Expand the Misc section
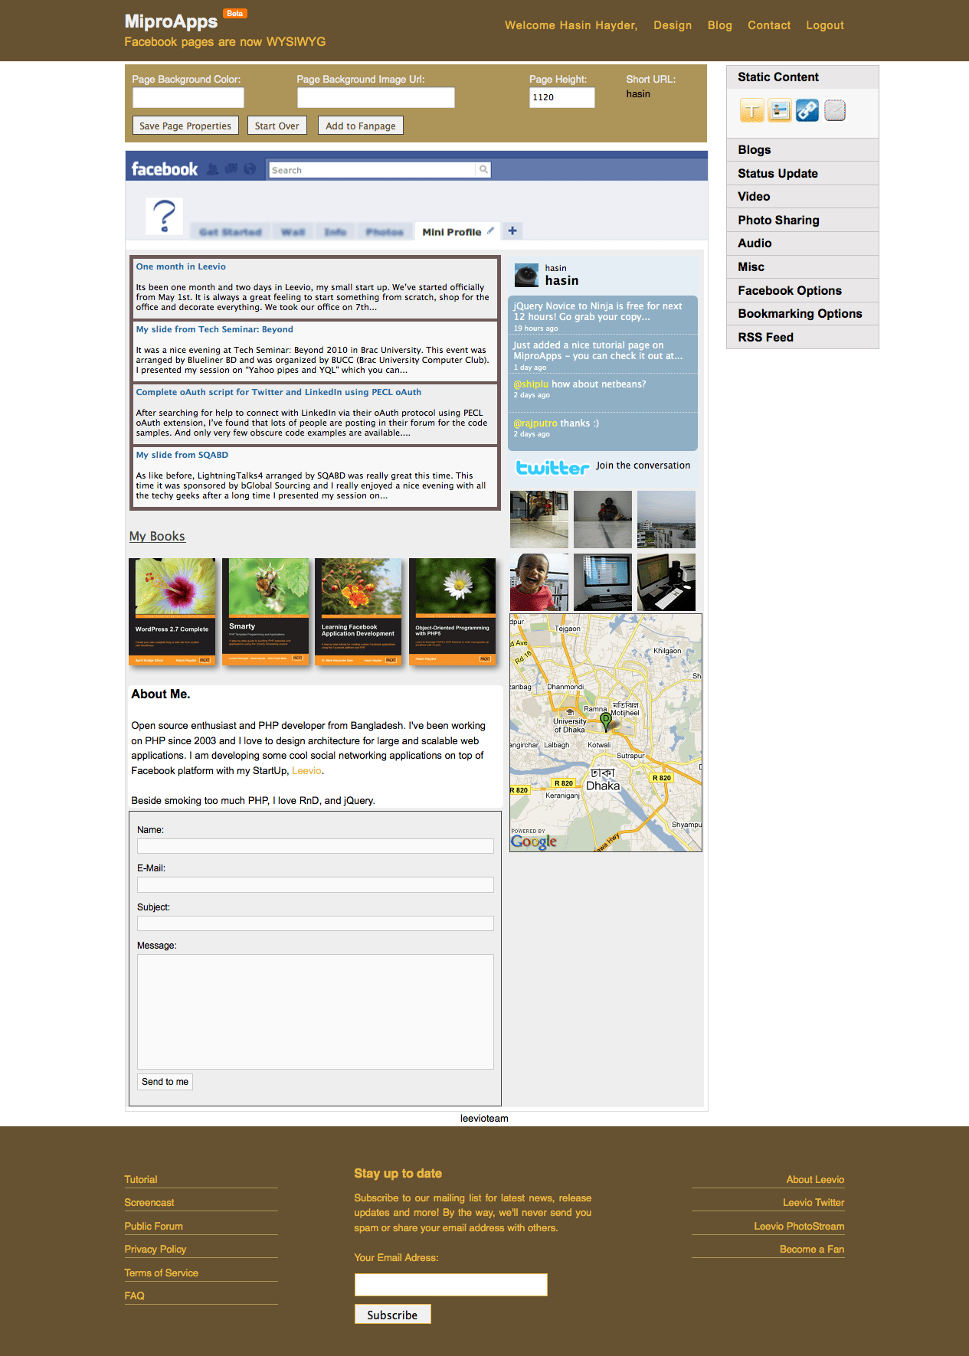Viewport: 969px width, 1356px height. (802, 267)
